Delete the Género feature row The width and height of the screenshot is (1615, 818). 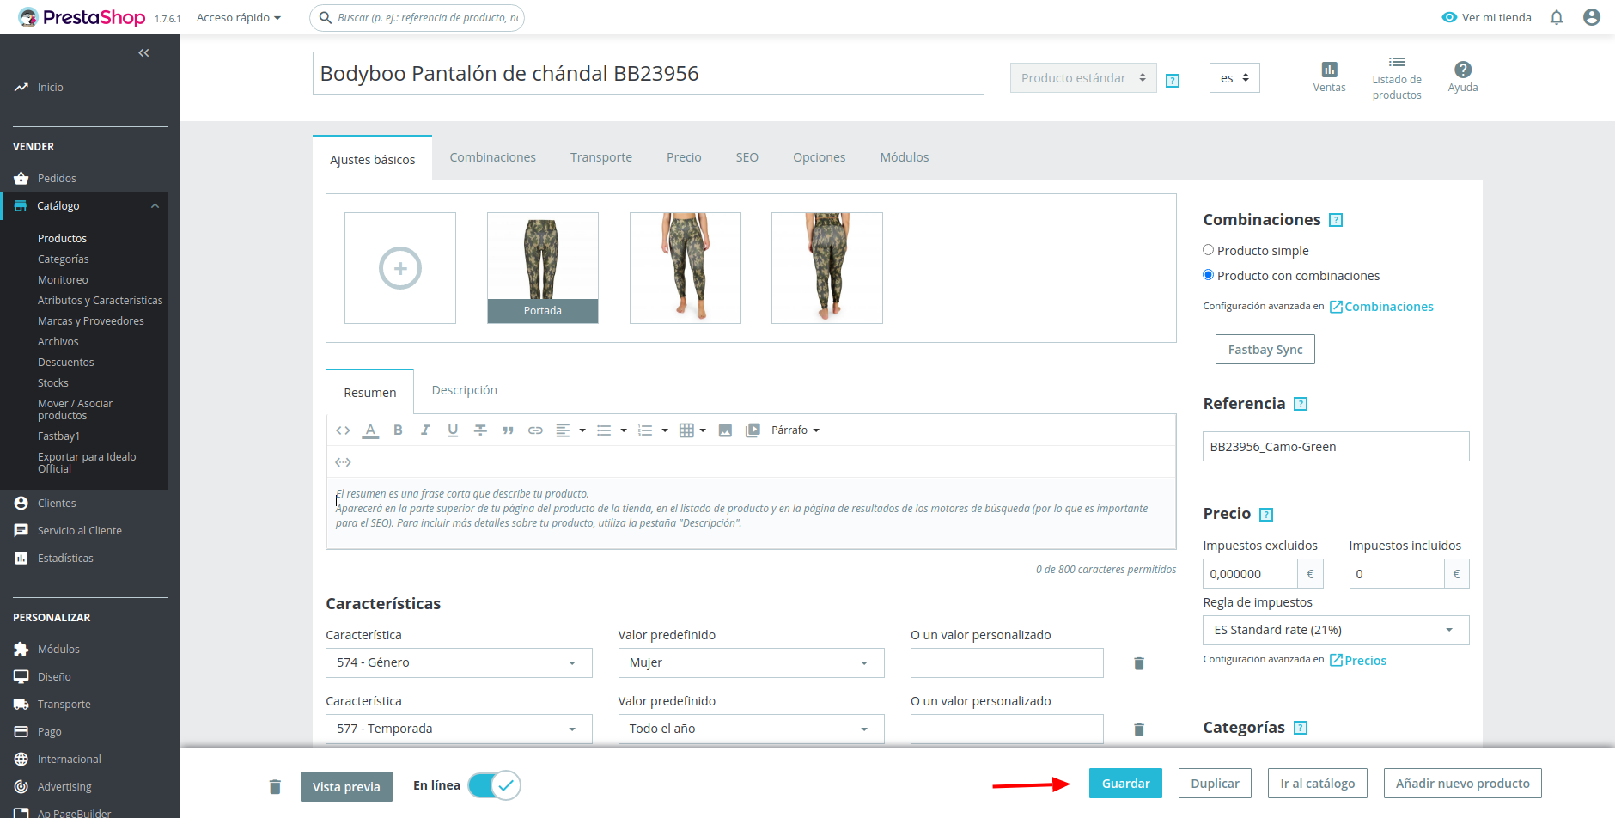[x=1139, y=663]
